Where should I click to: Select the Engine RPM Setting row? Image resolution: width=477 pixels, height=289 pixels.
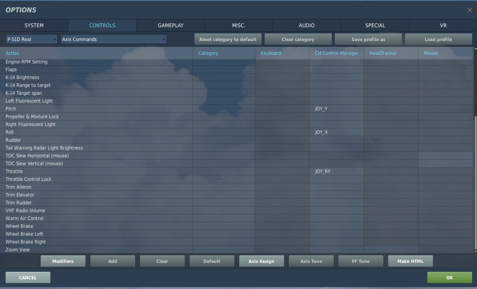236,62
